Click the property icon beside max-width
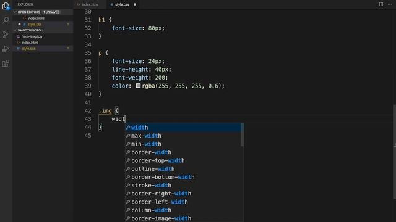The image size is (396, 222). tap(128, 136)
